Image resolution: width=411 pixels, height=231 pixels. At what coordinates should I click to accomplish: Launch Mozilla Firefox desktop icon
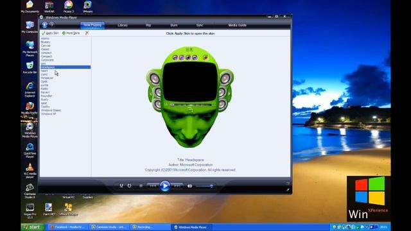30,108
